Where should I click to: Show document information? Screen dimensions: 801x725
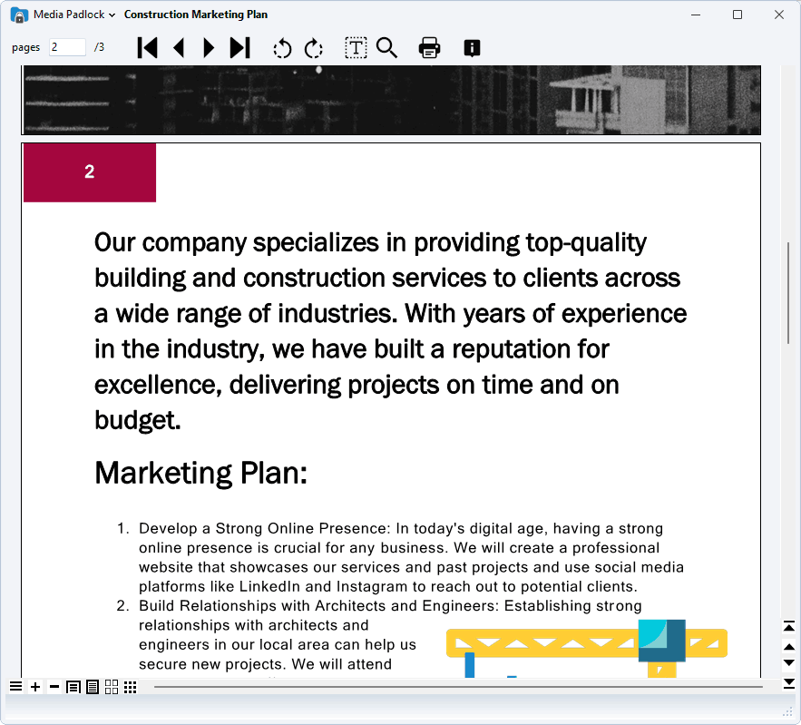472,48
